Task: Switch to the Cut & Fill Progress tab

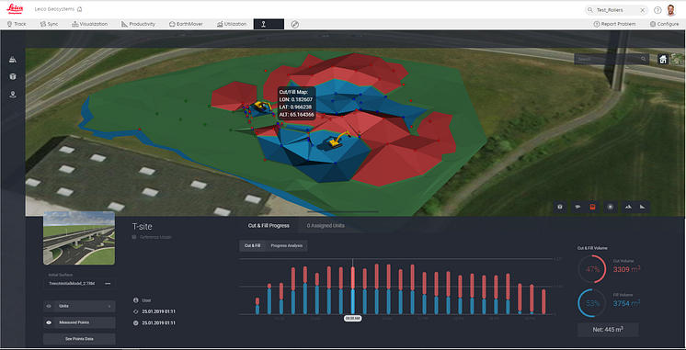Action: 269,225
